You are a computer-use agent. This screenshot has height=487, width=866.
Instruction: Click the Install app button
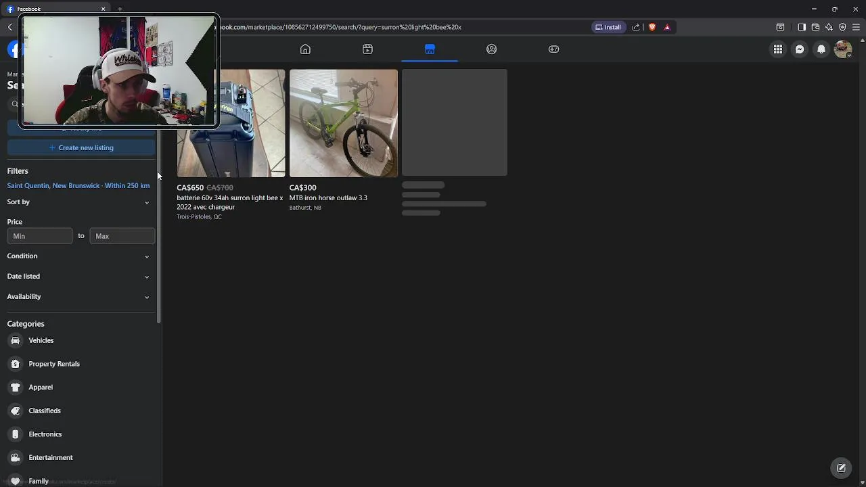click(608, 27)
